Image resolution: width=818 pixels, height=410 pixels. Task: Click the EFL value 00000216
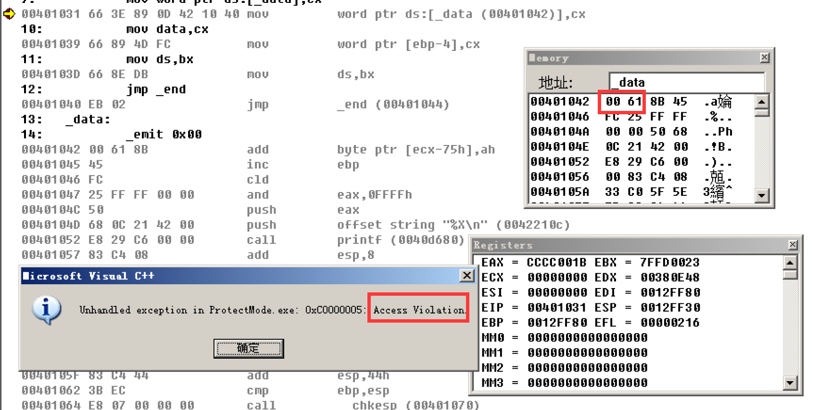coord(669,323)
